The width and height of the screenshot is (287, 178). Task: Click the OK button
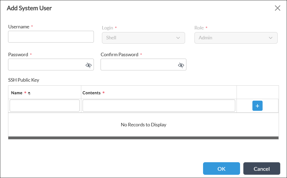pyautogui.click(x=221, y=169)
